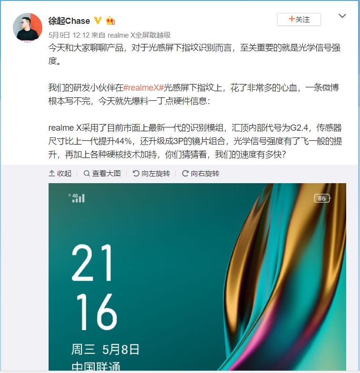Click the 4G signal bars in image
The image size is (360, 373).
pos(77,198)
